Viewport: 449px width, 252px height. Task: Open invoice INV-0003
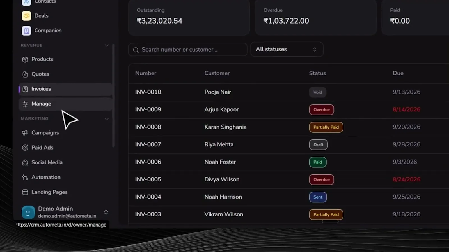pos(148,214)
